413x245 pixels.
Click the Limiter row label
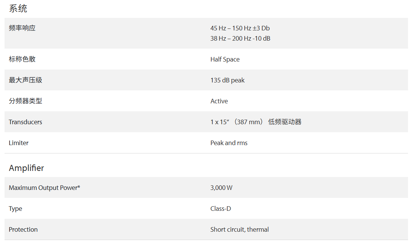tap(19, 143)
